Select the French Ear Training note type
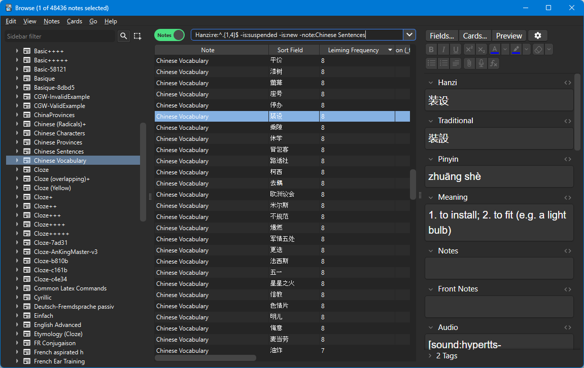The height and width of the screenshot is (368, 584). 59,361
